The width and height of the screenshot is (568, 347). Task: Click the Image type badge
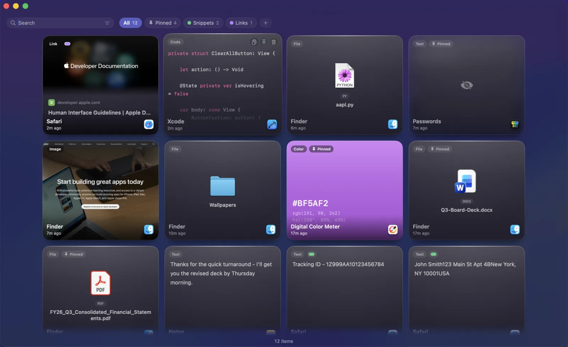[55, 149]
